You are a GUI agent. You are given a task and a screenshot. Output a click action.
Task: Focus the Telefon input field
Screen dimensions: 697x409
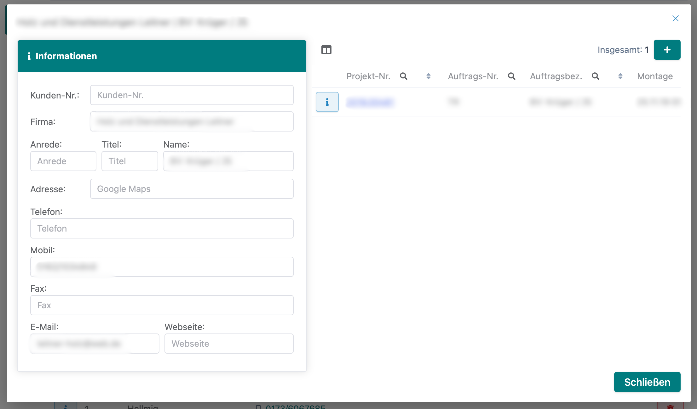click(162, 228)
